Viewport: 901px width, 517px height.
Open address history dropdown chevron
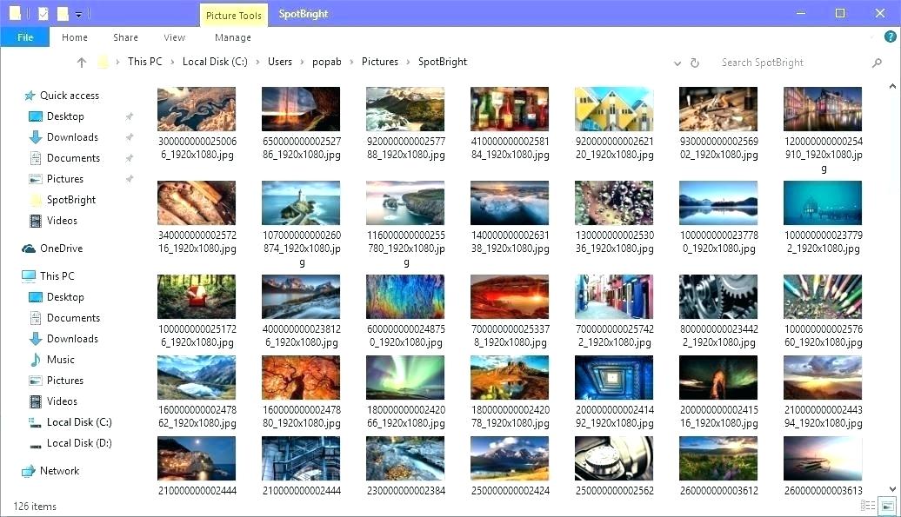677,63
